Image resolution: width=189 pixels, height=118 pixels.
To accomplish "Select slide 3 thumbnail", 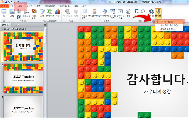I will 23,107.
